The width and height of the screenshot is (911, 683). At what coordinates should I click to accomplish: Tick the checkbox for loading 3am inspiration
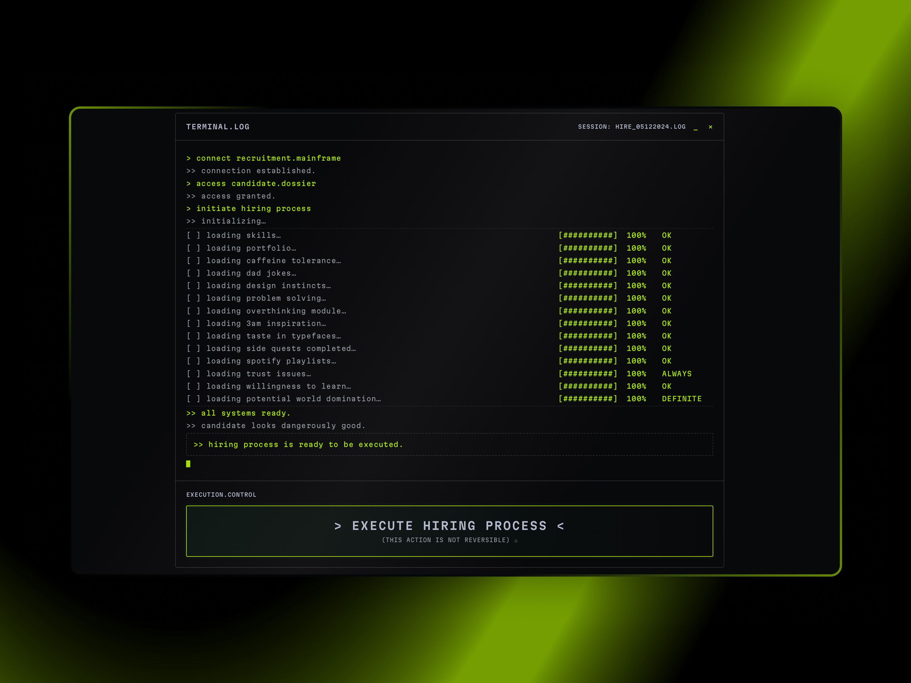pos(194,324)
